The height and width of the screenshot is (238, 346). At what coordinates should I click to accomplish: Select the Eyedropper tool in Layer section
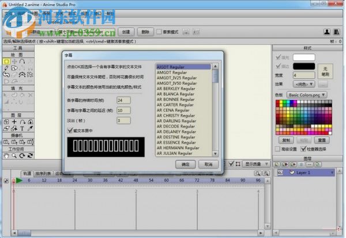pyautogui.click(x=30, y=129)
